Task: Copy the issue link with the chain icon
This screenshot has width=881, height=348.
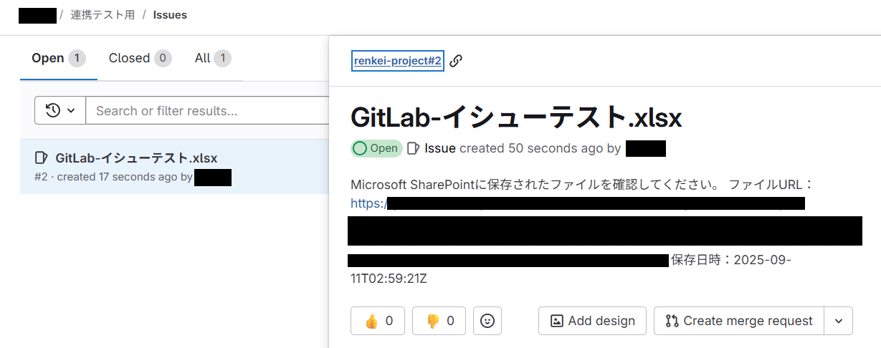Action: click(x=456, y=61)
